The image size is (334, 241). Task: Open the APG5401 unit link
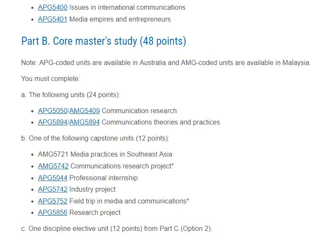coord(52,19)
